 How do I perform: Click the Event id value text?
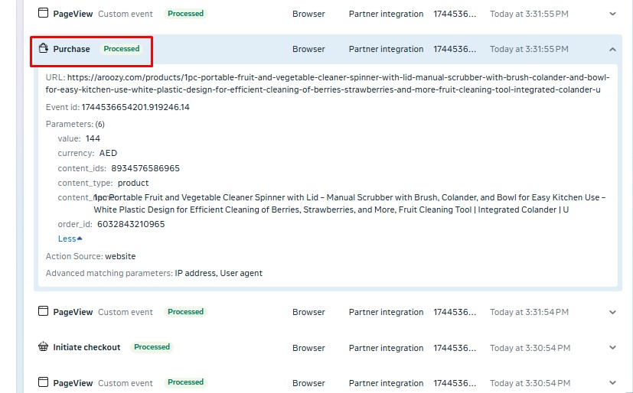click(135, 107)
